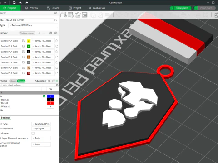Open the Textured PEI Plate dropdown
Image resolution: width=218 pixels, height=163 pixels.
33,25
